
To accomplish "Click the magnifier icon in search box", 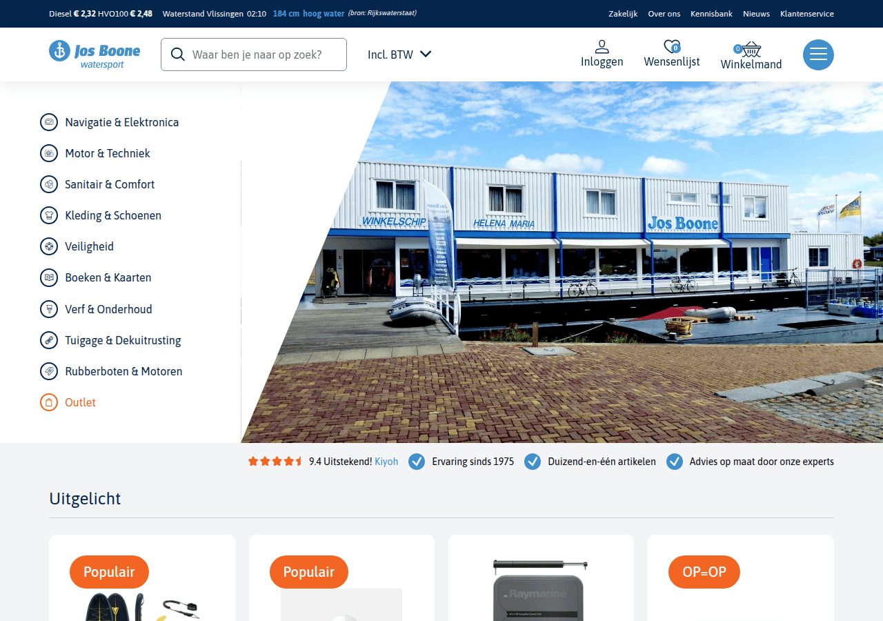I will [177, 55].
